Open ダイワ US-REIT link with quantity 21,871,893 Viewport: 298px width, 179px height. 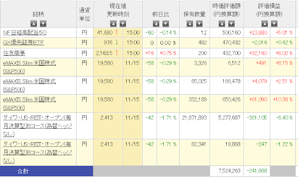pyautogui.click(x=37, y=126)
